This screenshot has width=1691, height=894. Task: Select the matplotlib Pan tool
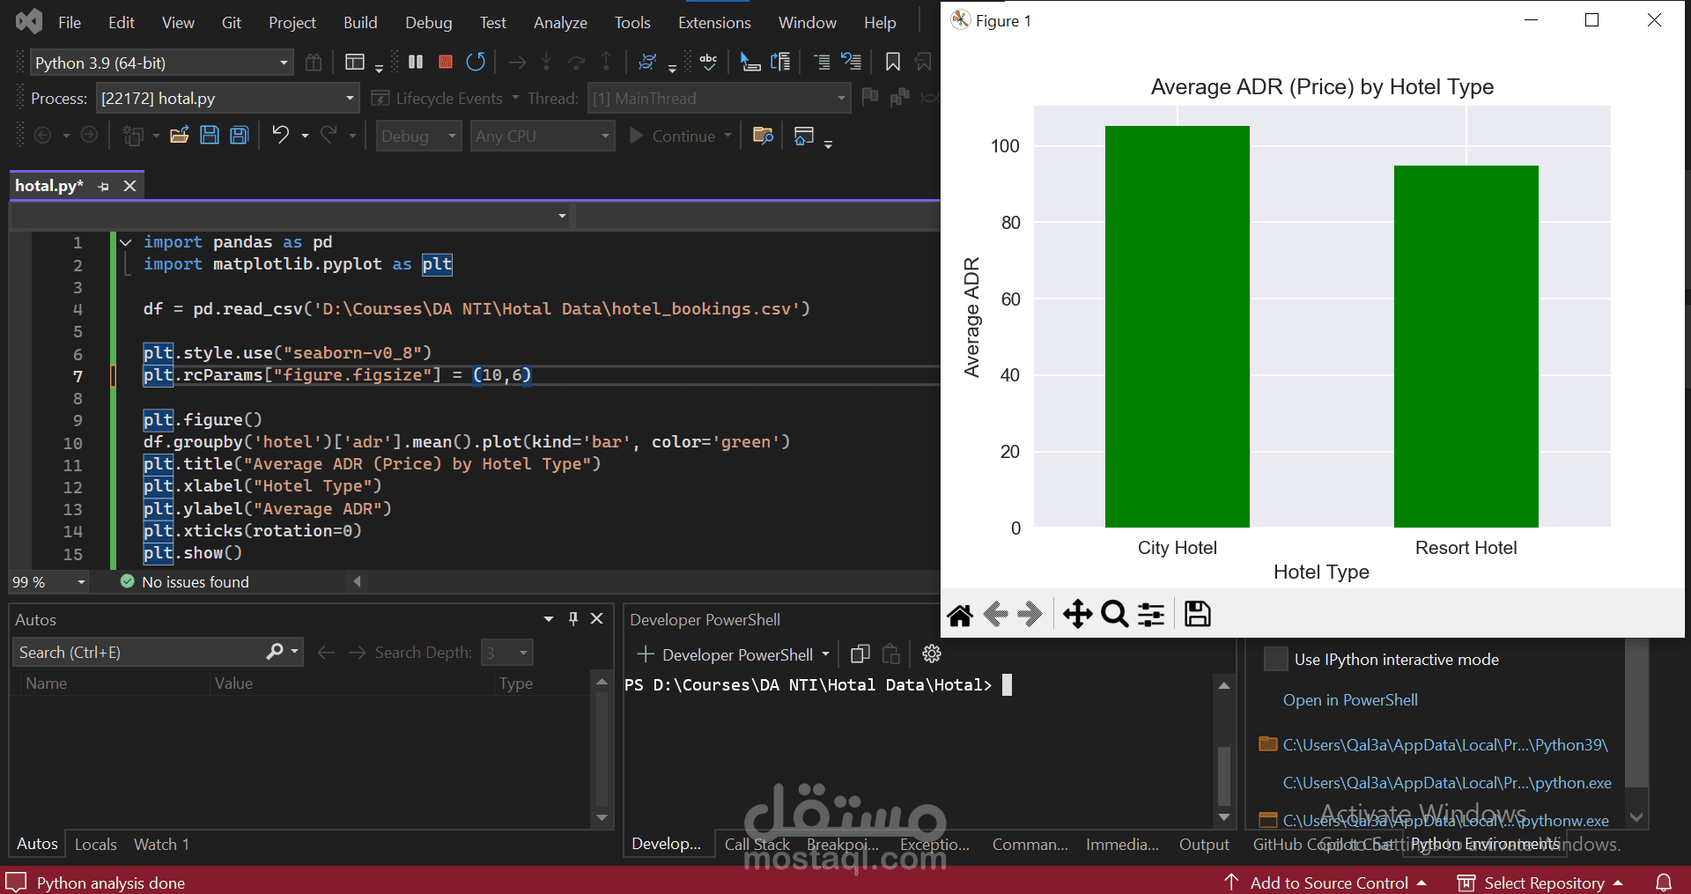pyautogui.click(x=1077, y=614)
